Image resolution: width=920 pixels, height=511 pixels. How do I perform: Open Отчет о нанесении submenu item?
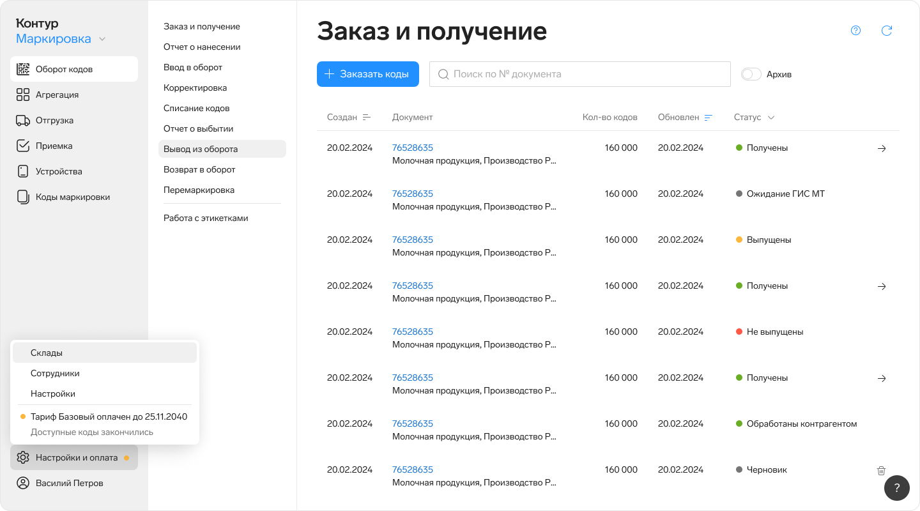click(x=202, y=47)
